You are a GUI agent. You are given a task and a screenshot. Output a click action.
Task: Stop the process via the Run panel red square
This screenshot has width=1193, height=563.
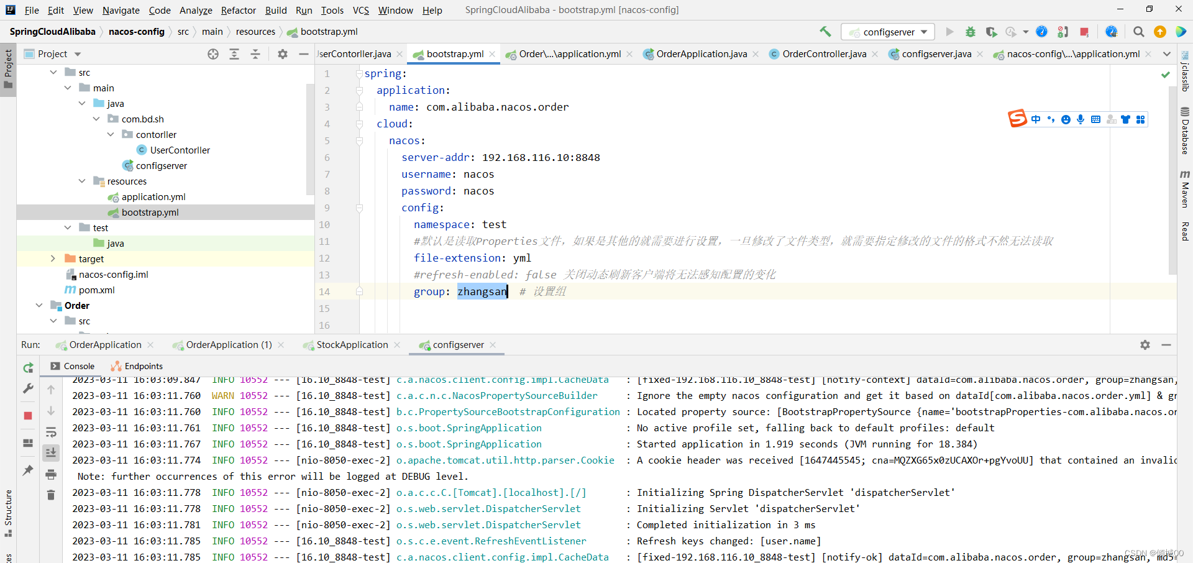28,416
